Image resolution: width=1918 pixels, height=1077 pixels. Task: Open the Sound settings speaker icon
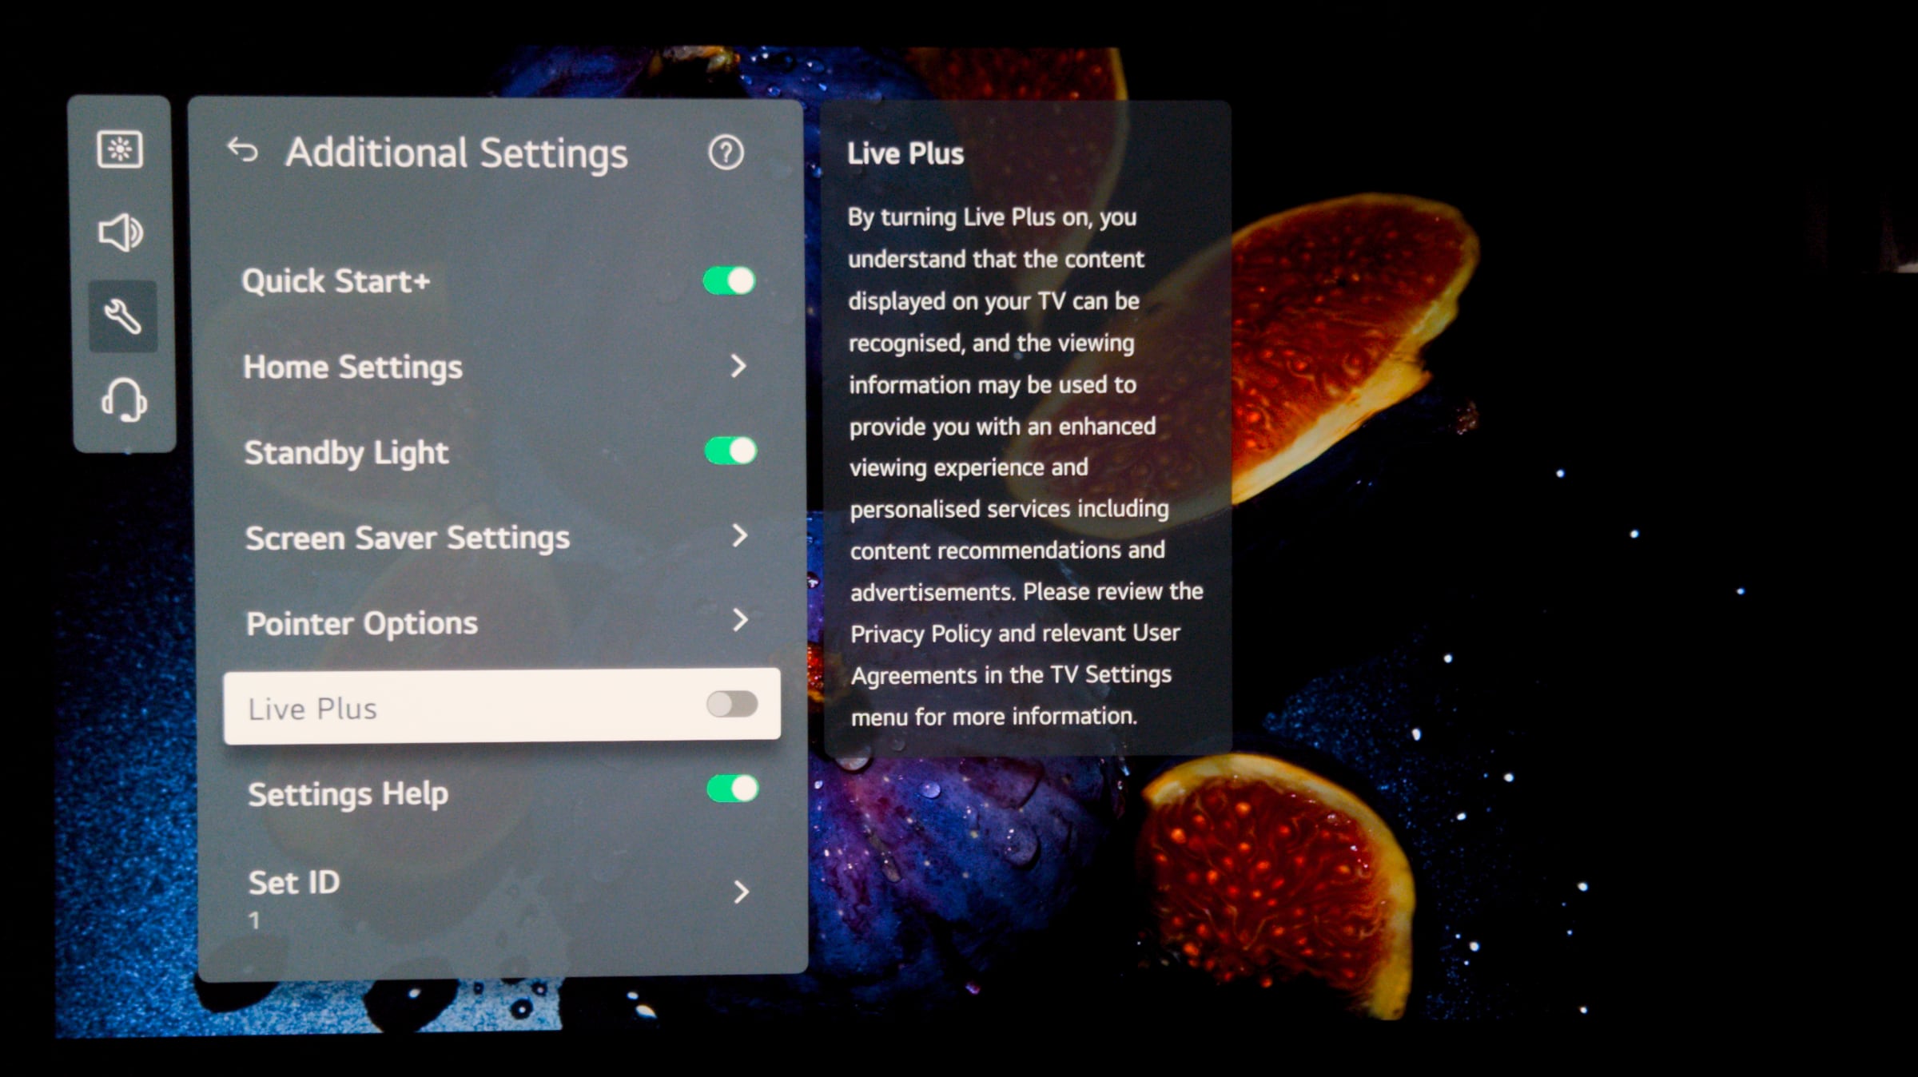coord(120,232)
